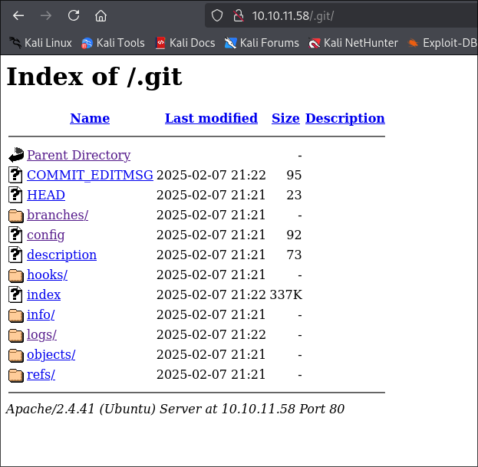The width and height of the screenshot is (478, 467).
Task: Open the Kali Tools bookmark
Action: pyautogui.click(x=113, y=43)
